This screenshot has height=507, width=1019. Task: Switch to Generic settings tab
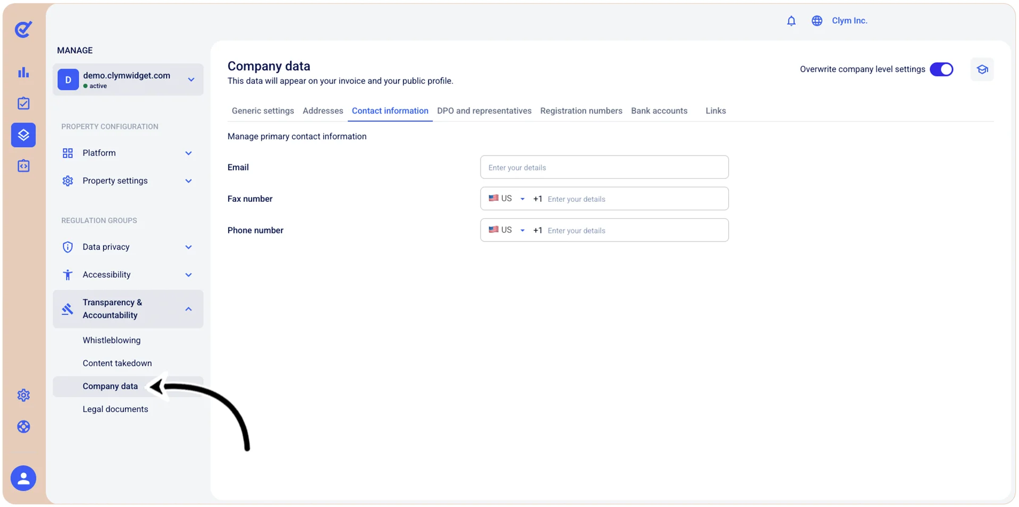coord(263,111)
